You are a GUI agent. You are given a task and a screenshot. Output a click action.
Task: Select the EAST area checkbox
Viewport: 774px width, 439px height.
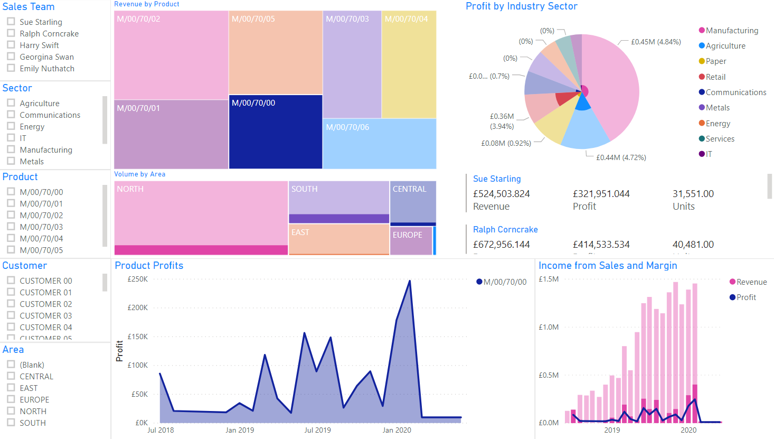tap(11, 388)
